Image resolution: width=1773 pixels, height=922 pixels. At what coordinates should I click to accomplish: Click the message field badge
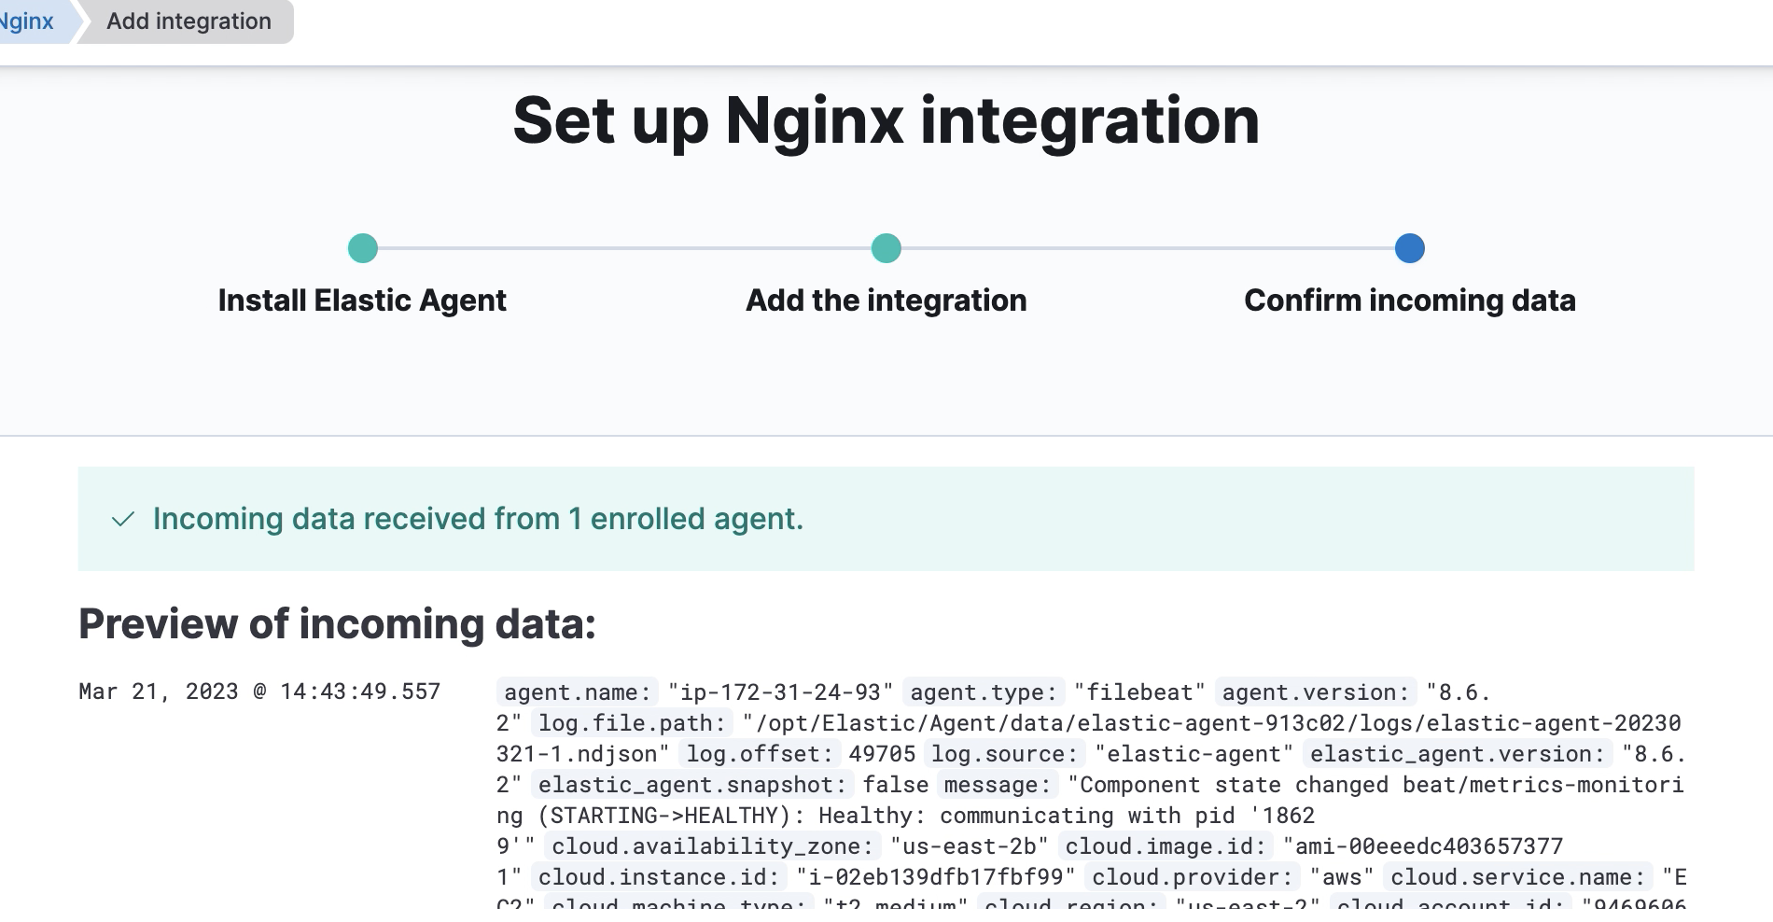pos(998,785)
